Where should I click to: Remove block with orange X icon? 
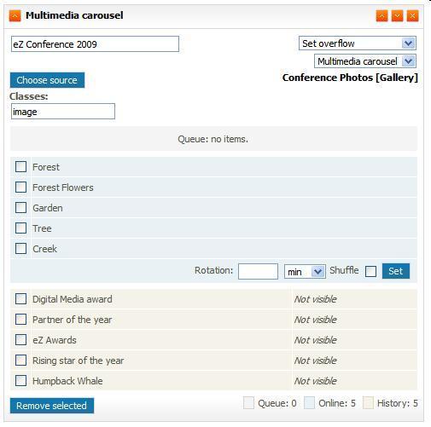pyautogui.click(x=412, y=15)
